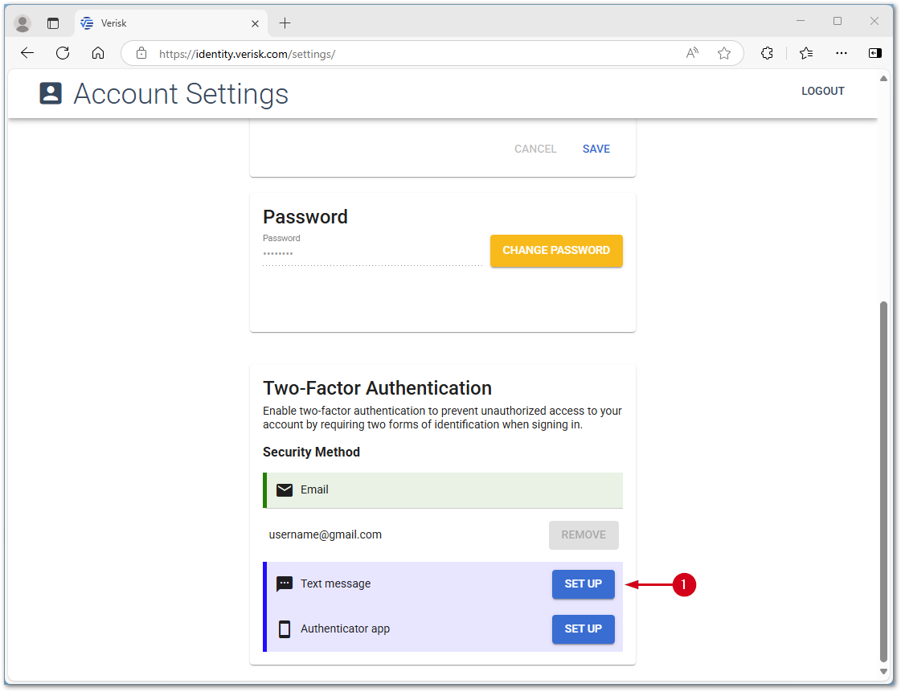Open the browser Settings and more menu

pos(841,53)
